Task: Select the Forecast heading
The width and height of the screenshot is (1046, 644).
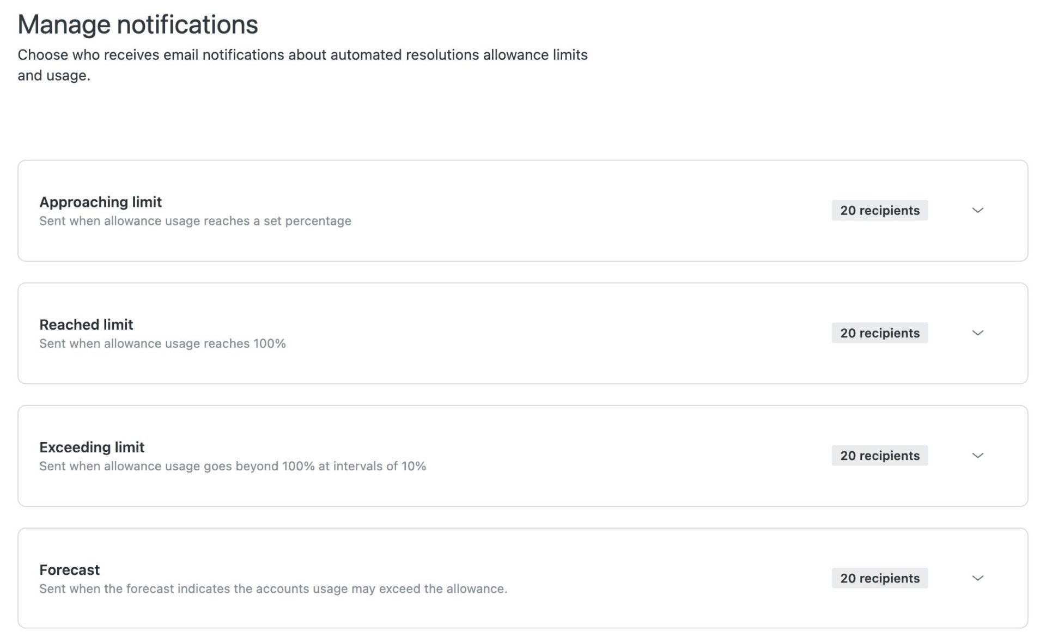Action: click(x=69, y=570)
